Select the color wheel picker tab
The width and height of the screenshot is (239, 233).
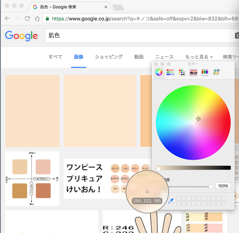(x=159, y=72)
